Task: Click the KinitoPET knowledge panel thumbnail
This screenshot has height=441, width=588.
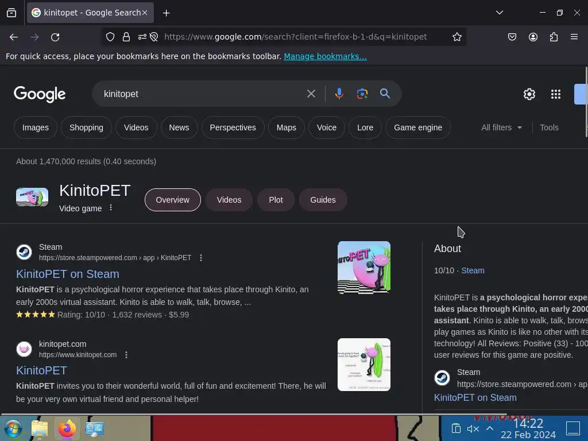Action: coord(32,197)
